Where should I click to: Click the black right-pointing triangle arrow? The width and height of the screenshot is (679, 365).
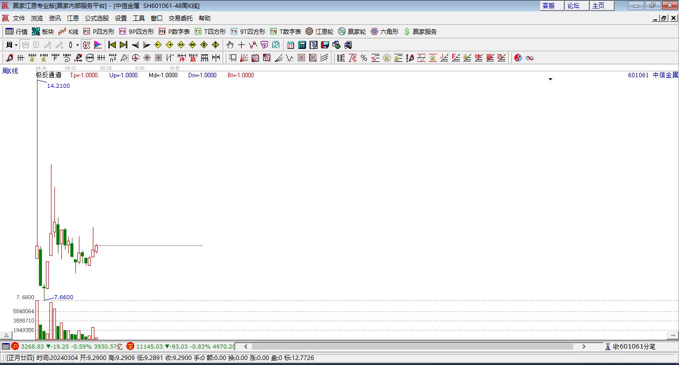click(x=146, y=45)
